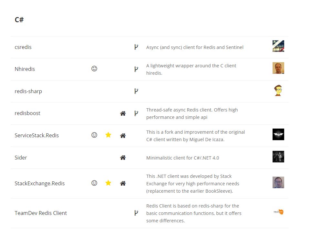The height and width of the screenshot is (242, 321).
Task: Click the cartoon avatar for redis-sharp
Action: 278,91
